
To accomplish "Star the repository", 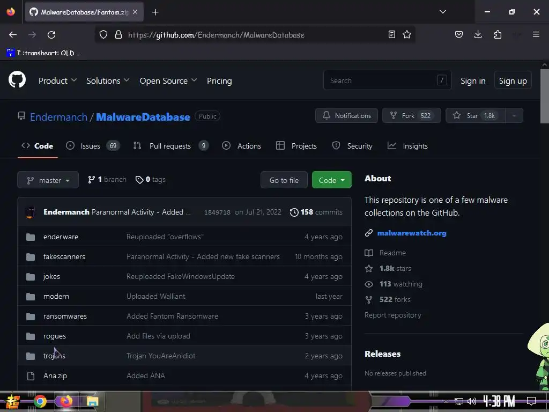I will point(475,115).
